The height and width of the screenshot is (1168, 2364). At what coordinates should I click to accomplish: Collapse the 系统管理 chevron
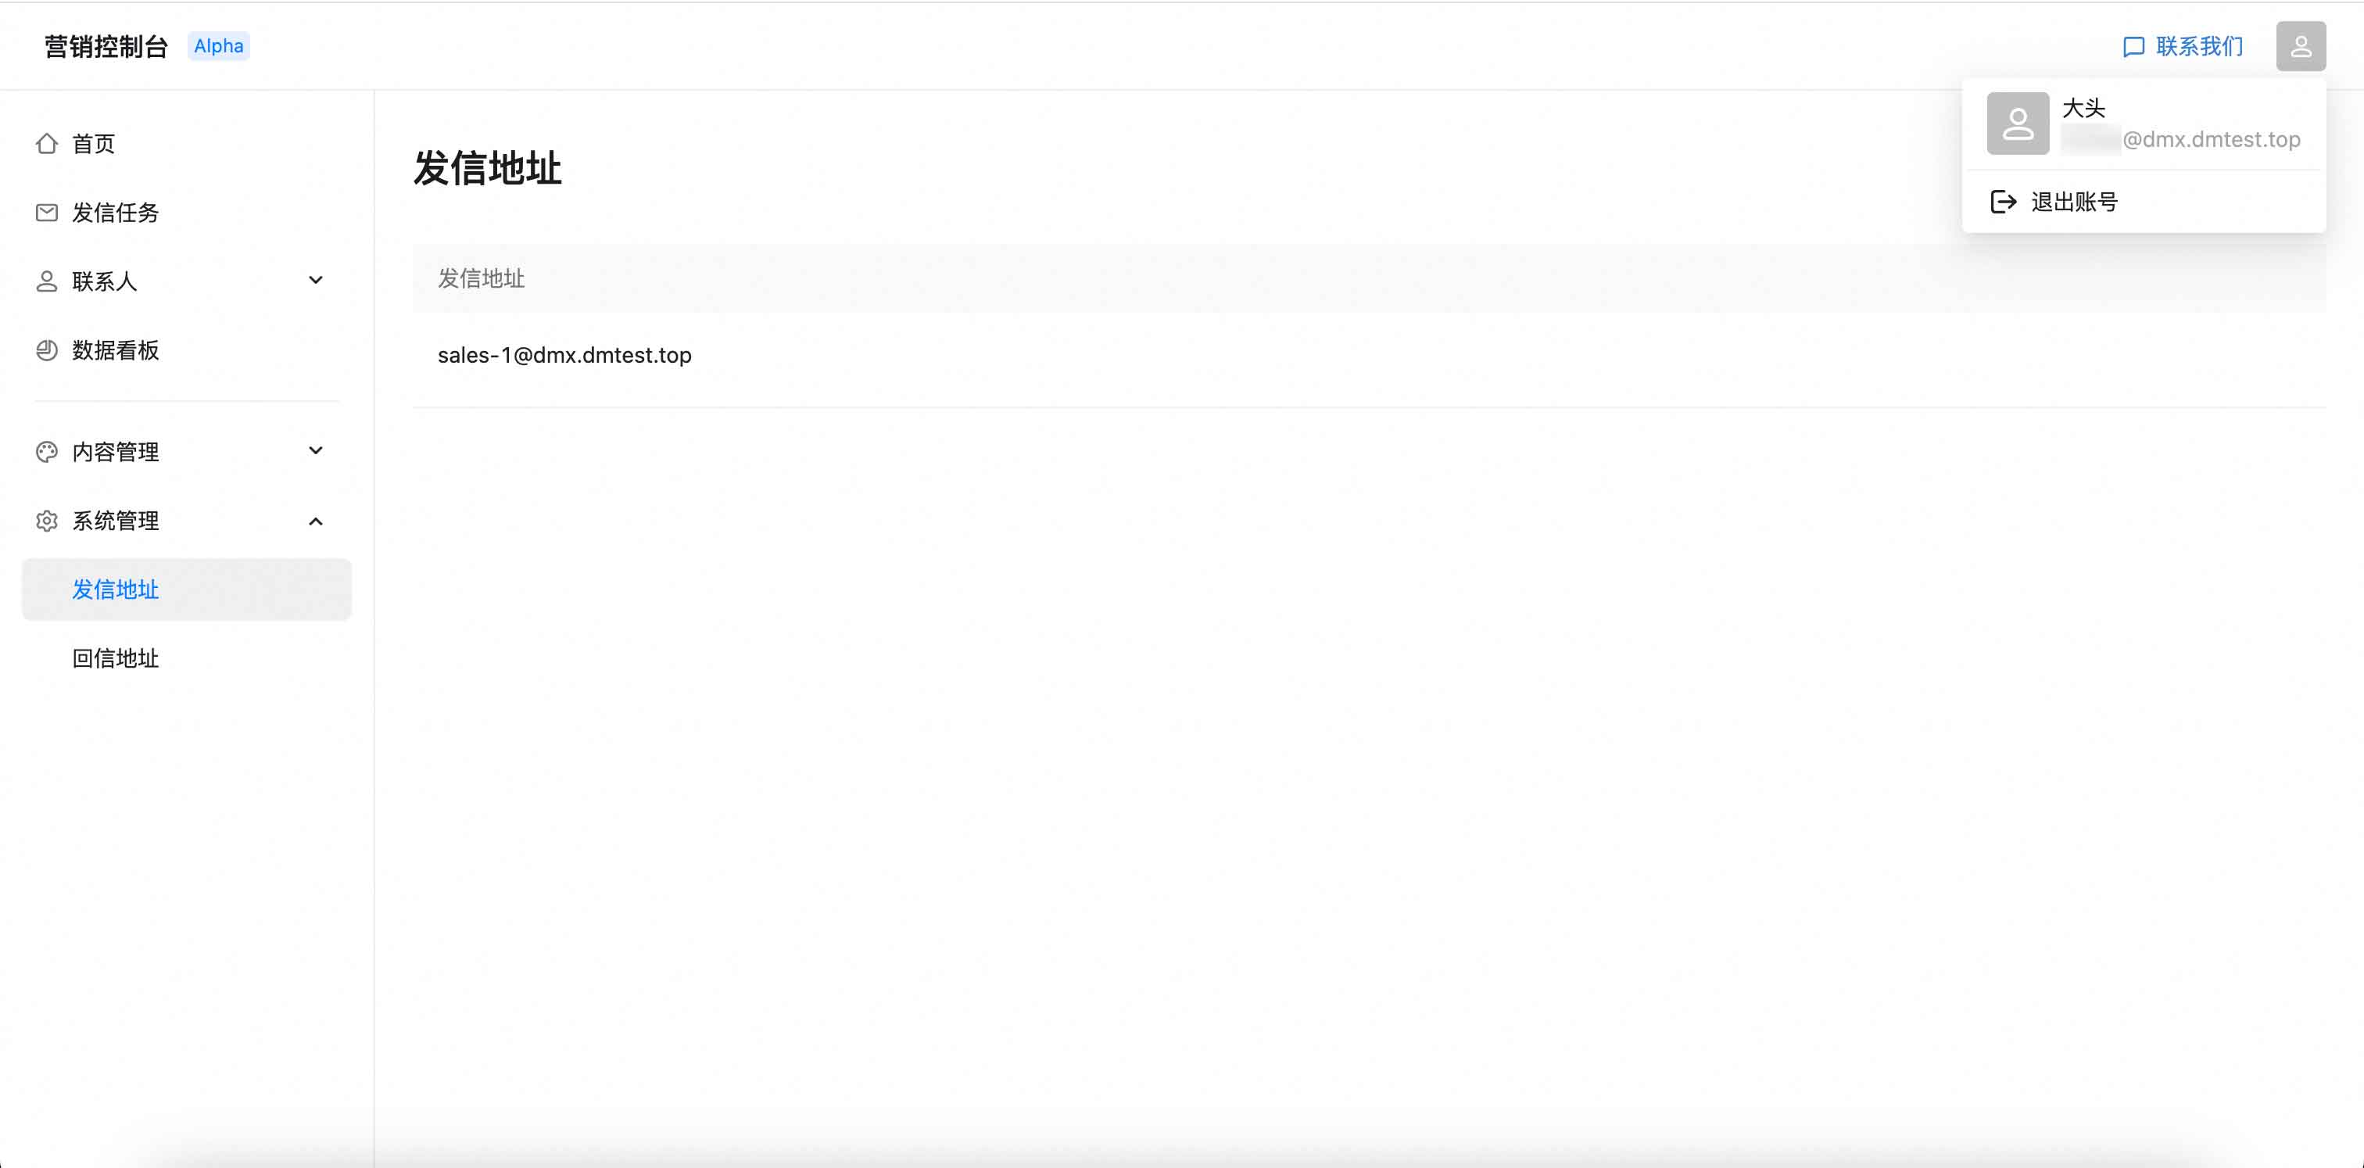[x=316, y=521]
